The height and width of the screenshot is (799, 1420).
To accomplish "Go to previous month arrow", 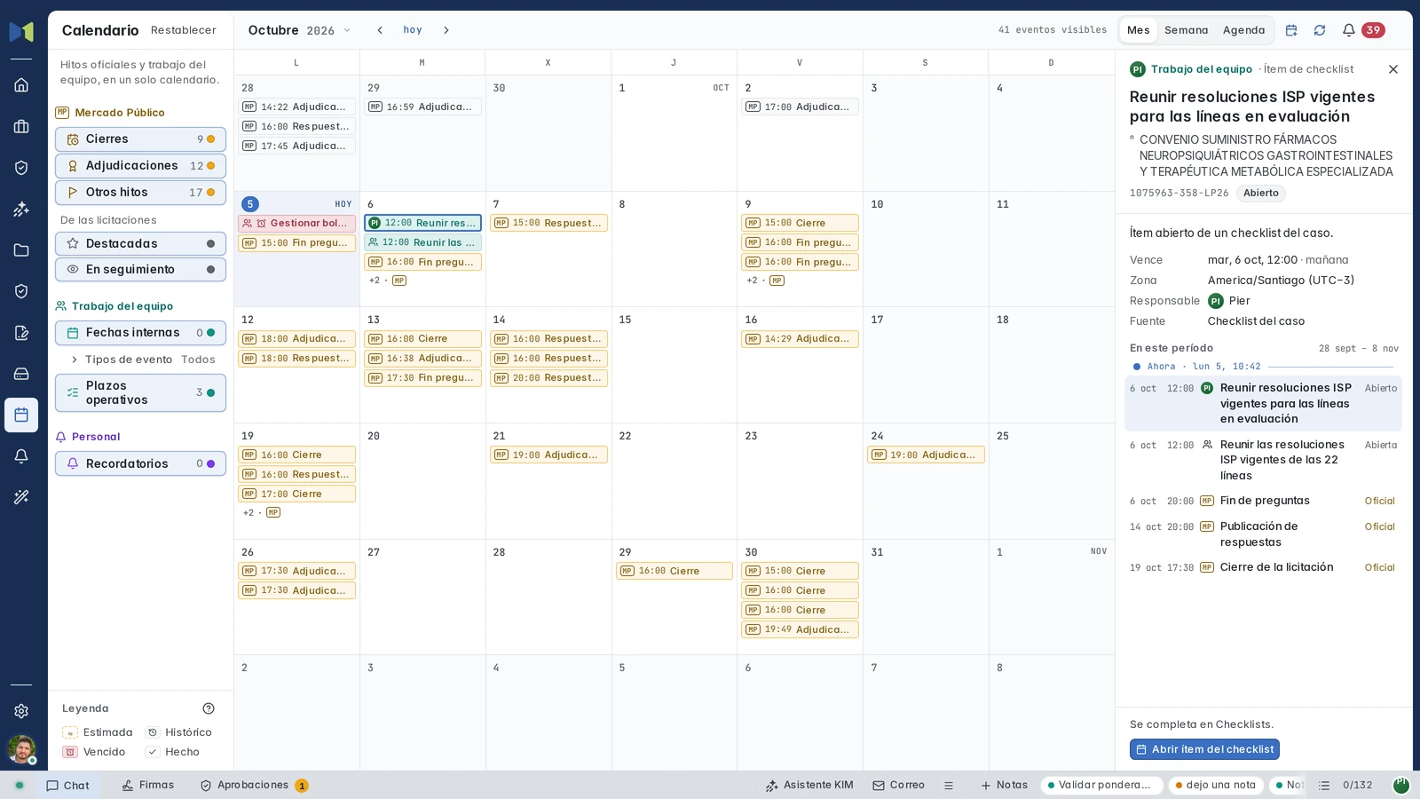I will [380, 30].
